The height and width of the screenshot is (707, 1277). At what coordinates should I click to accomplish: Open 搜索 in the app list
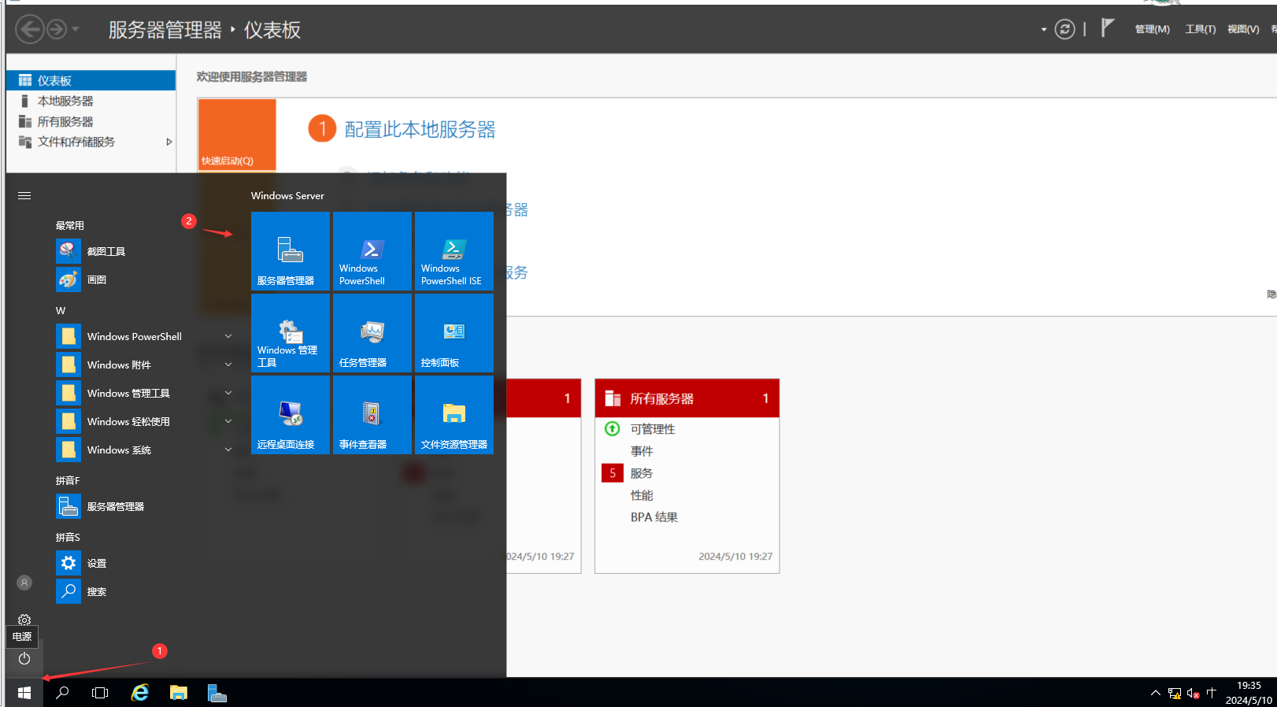click(146, 591)
